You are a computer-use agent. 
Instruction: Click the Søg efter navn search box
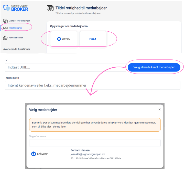pyautogui.click(x=95, y=143)
